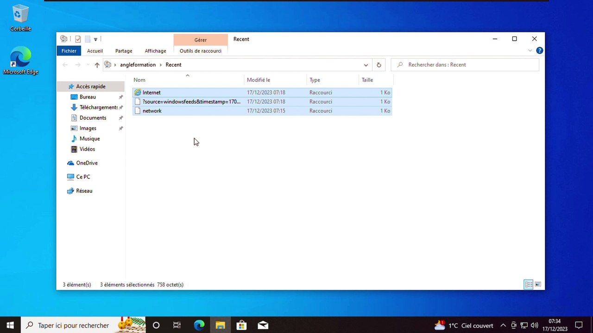Select the Gérer contextual tab
The width and height of the screenshot is (593, 333).
point(201,40)
